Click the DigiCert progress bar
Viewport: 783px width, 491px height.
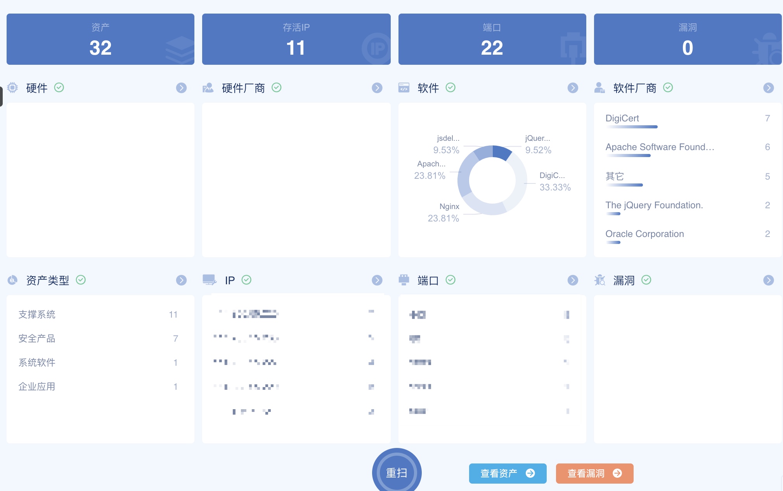pyautogui.click(x=631, y=127)
